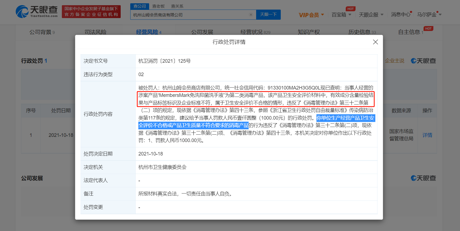Open the 自主信息 tab
Viewport: 460px width, 231px height.
(x=411, y=32)
